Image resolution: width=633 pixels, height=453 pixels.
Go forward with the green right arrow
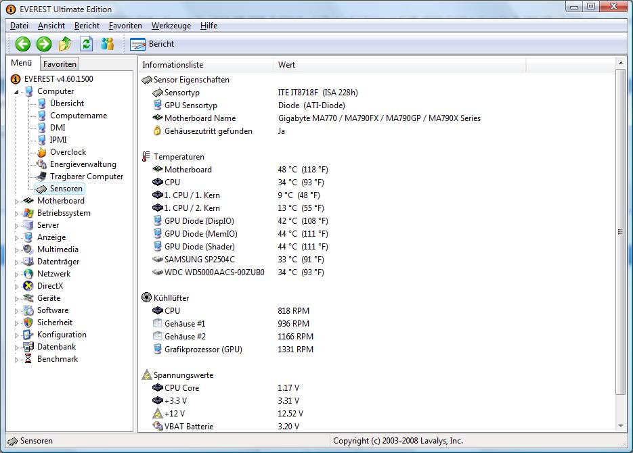tap(44, 44)
